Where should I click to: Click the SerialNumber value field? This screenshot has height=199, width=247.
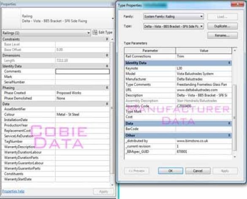pos(82,82)
